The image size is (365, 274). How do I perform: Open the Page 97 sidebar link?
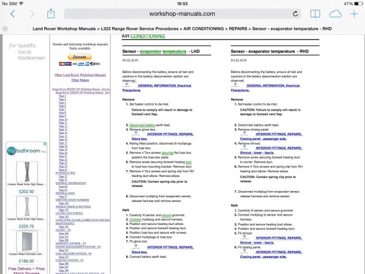pos(63,196)
